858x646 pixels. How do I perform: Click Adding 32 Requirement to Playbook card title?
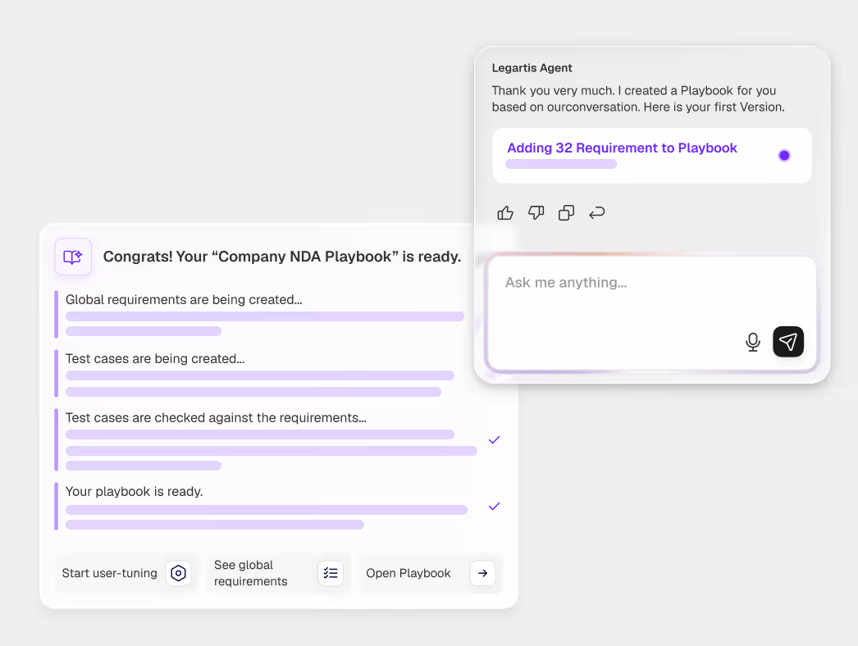click(x=622, y=148)
